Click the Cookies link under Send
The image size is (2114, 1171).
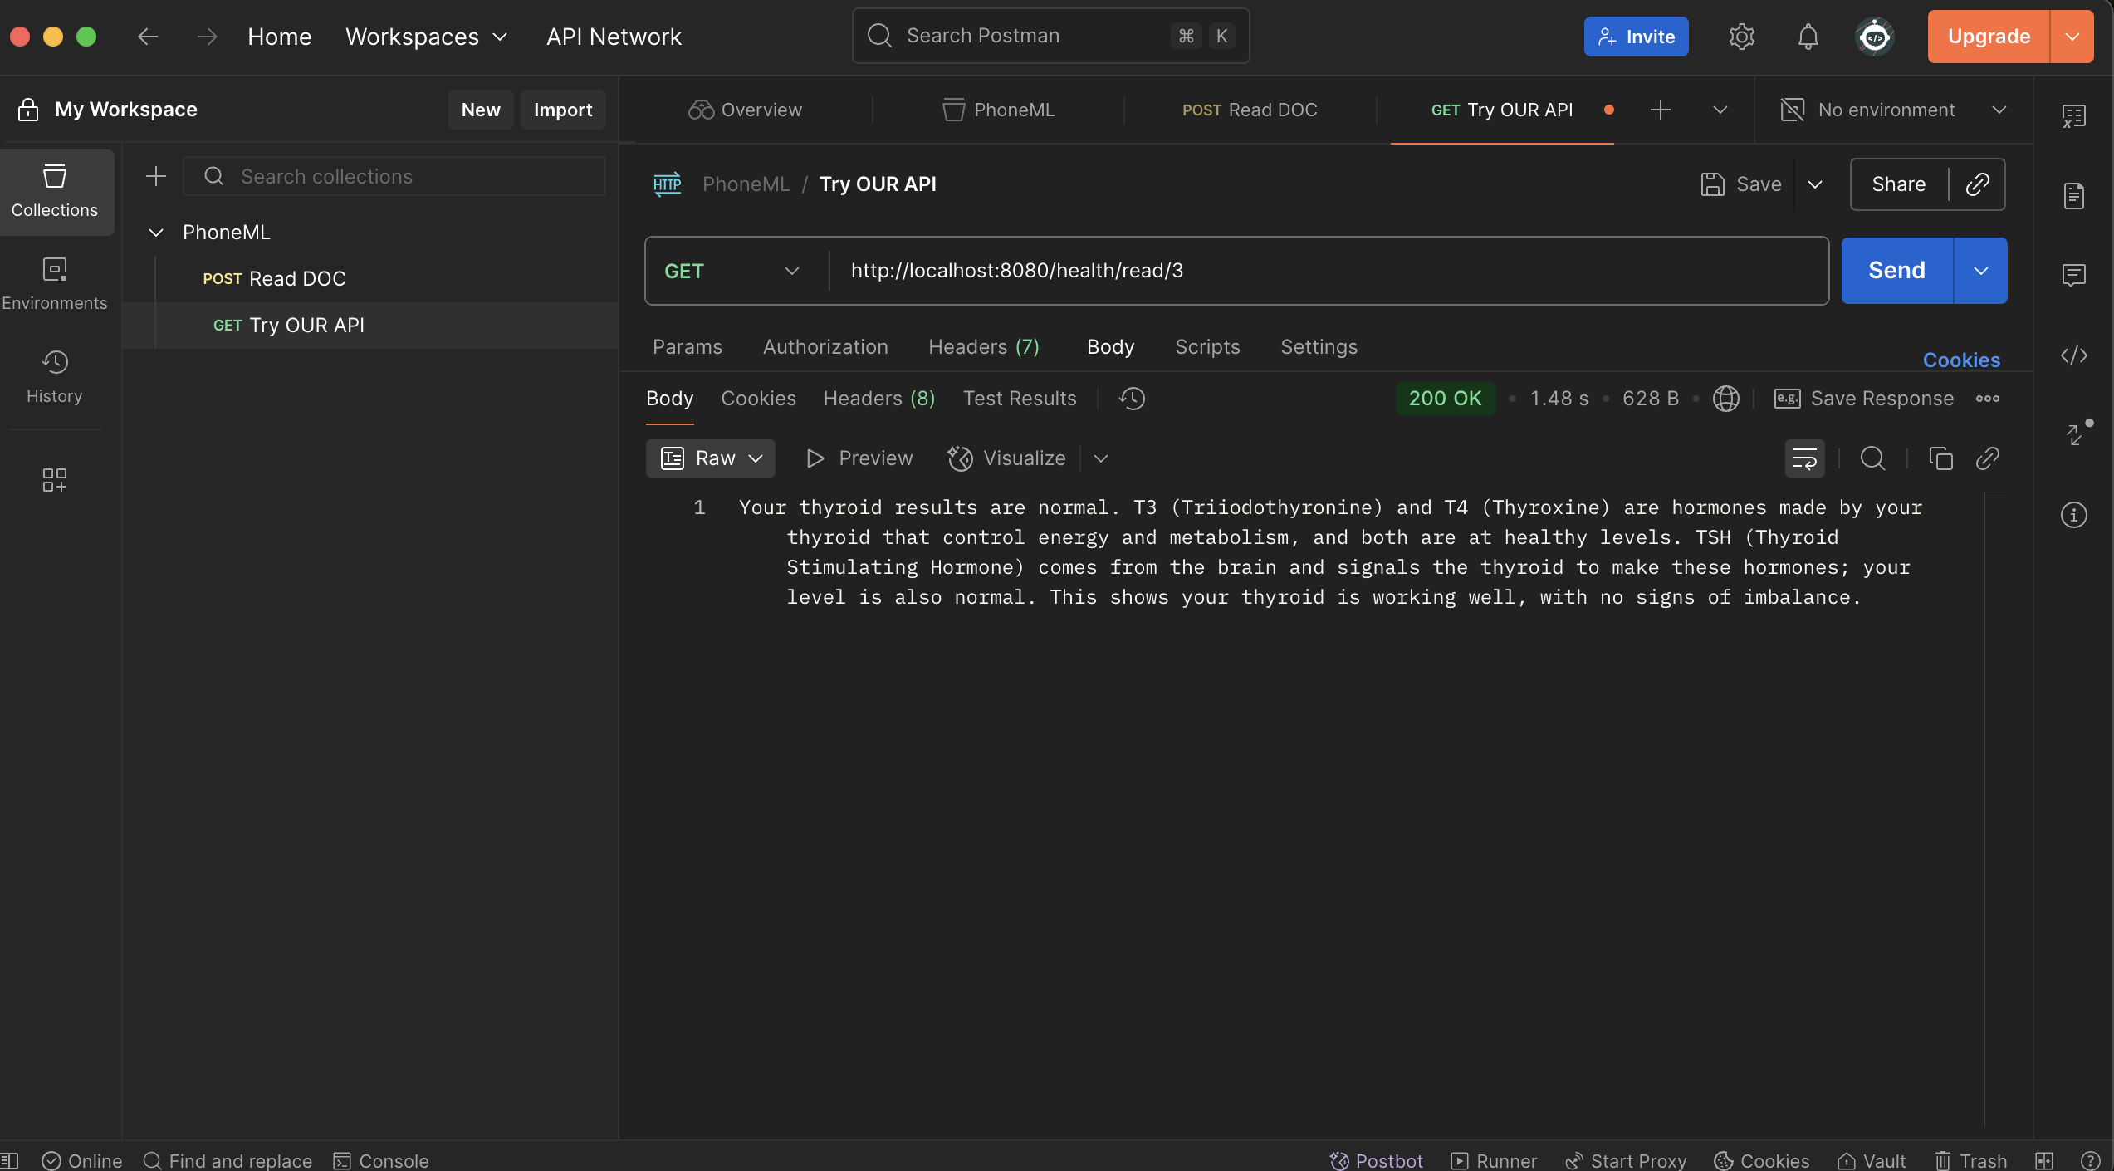pyautogui.click(x=1961, y=360)
